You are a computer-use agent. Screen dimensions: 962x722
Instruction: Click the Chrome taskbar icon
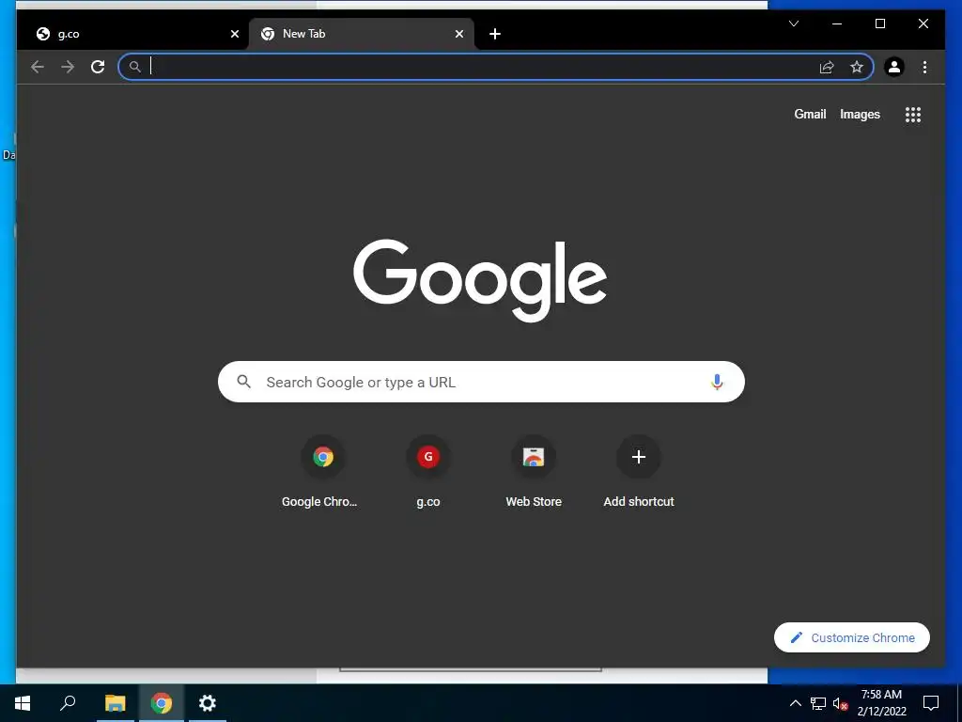coord(162,703)
